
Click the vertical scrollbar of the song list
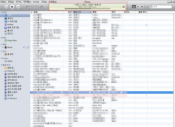click(x=174, y=69)
